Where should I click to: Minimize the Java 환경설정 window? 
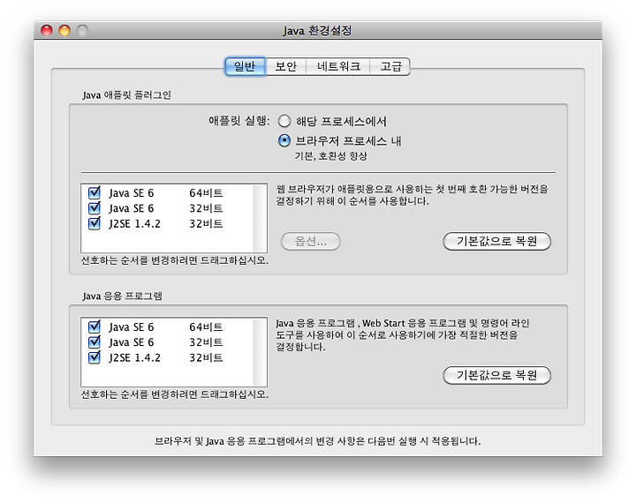(x=64, y=30)
